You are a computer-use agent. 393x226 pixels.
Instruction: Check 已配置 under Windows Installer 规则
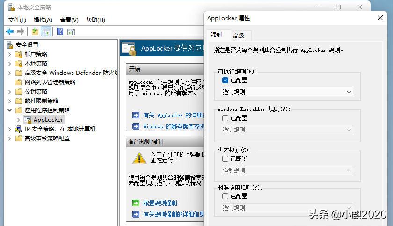coord(225,118)
